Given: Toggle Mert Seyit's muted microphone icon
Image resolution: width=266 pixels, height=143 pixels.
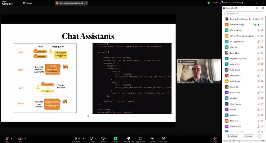Looking at the screenshot, I should coord(258,121).
